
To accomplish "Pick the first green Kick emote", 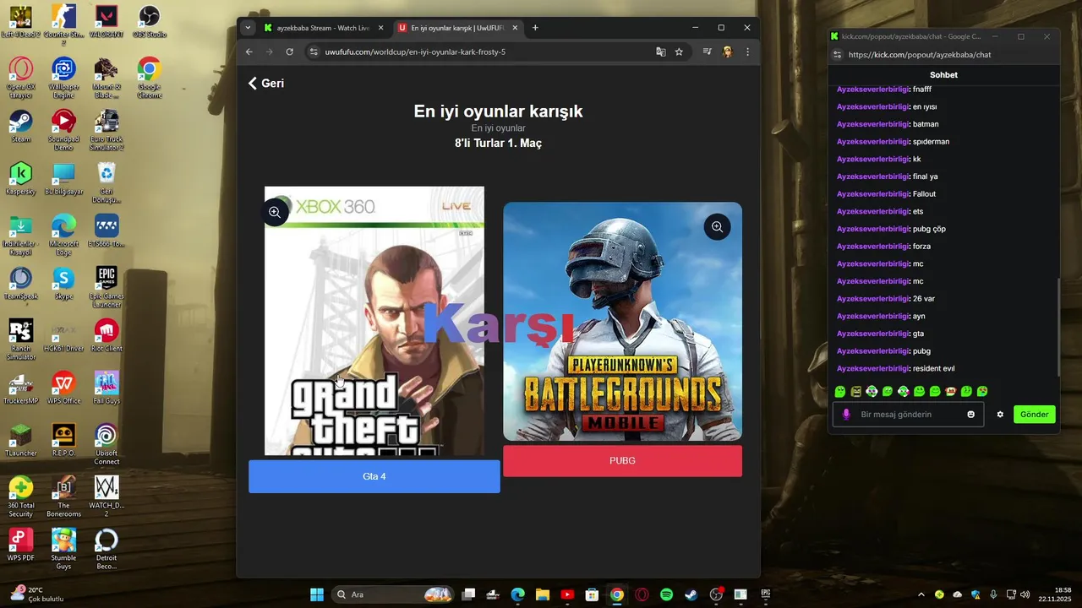I will coord(840,392).
